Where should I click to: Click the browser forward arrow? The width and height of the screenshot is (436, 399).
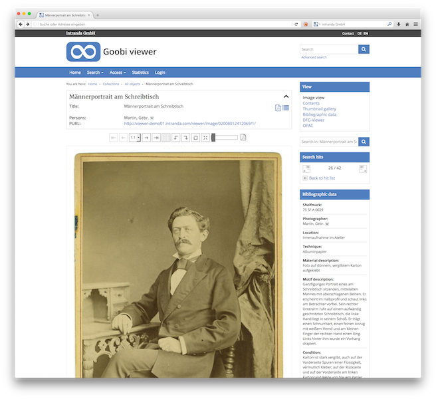pyautogui.click(x=27, y=24)
